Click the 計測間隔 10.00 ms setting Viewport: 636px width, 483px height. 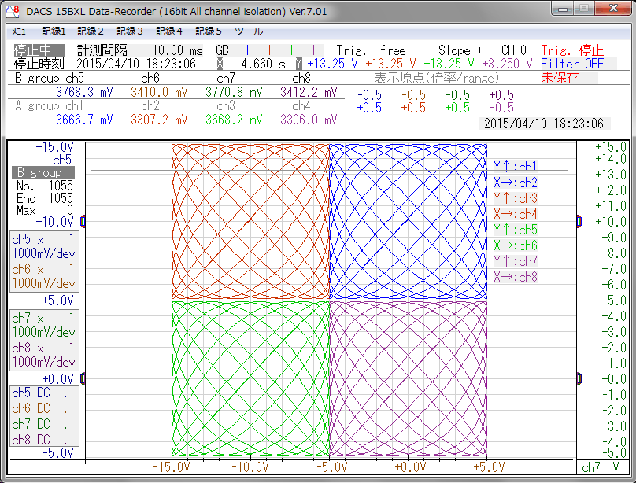point(140,50)
